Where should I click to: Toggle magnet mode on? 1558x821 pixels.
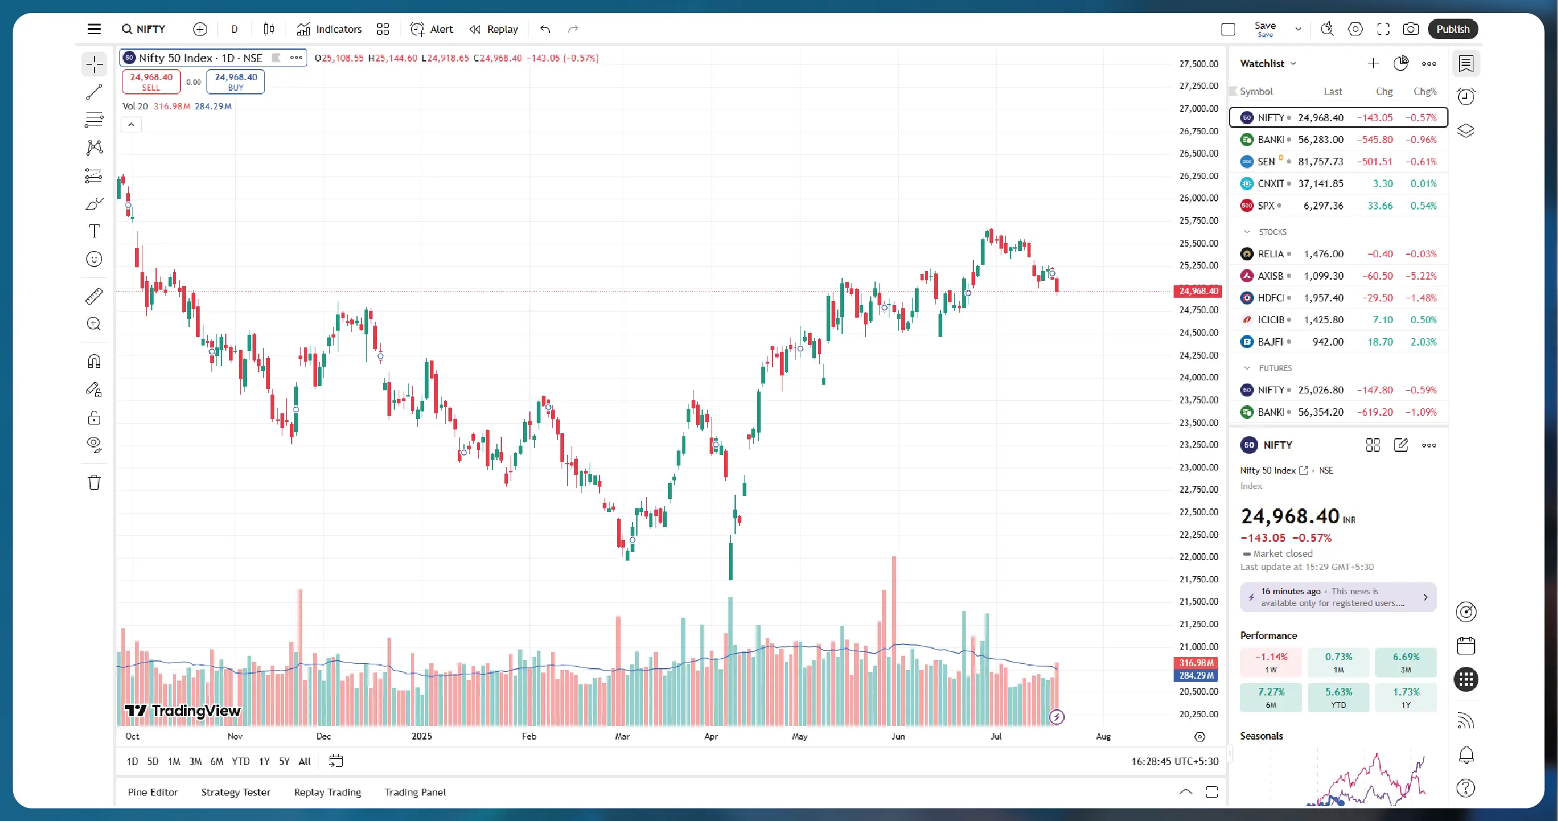[95, 362]
